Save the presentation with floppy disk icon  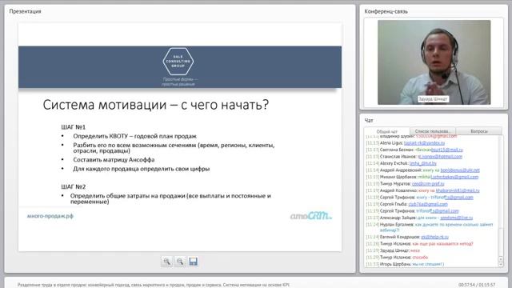point(194,262)
